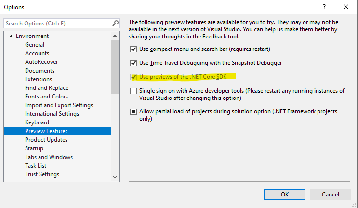Viewport: 358px width, 208px height.
Task: Click 'Use previews of the .NET Core SDK' label
Action: pyautogui.click(x=183, y=77)
